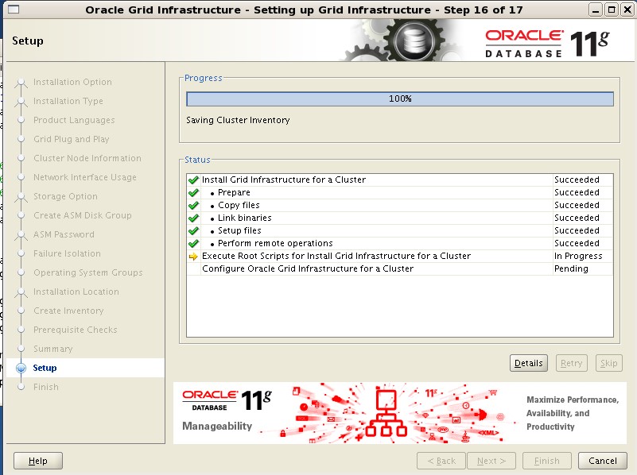The width and height of the screenshot is (637, 475).
Task: Click green checkmark beside Prepare step
Action: click(x=193, y=193)
